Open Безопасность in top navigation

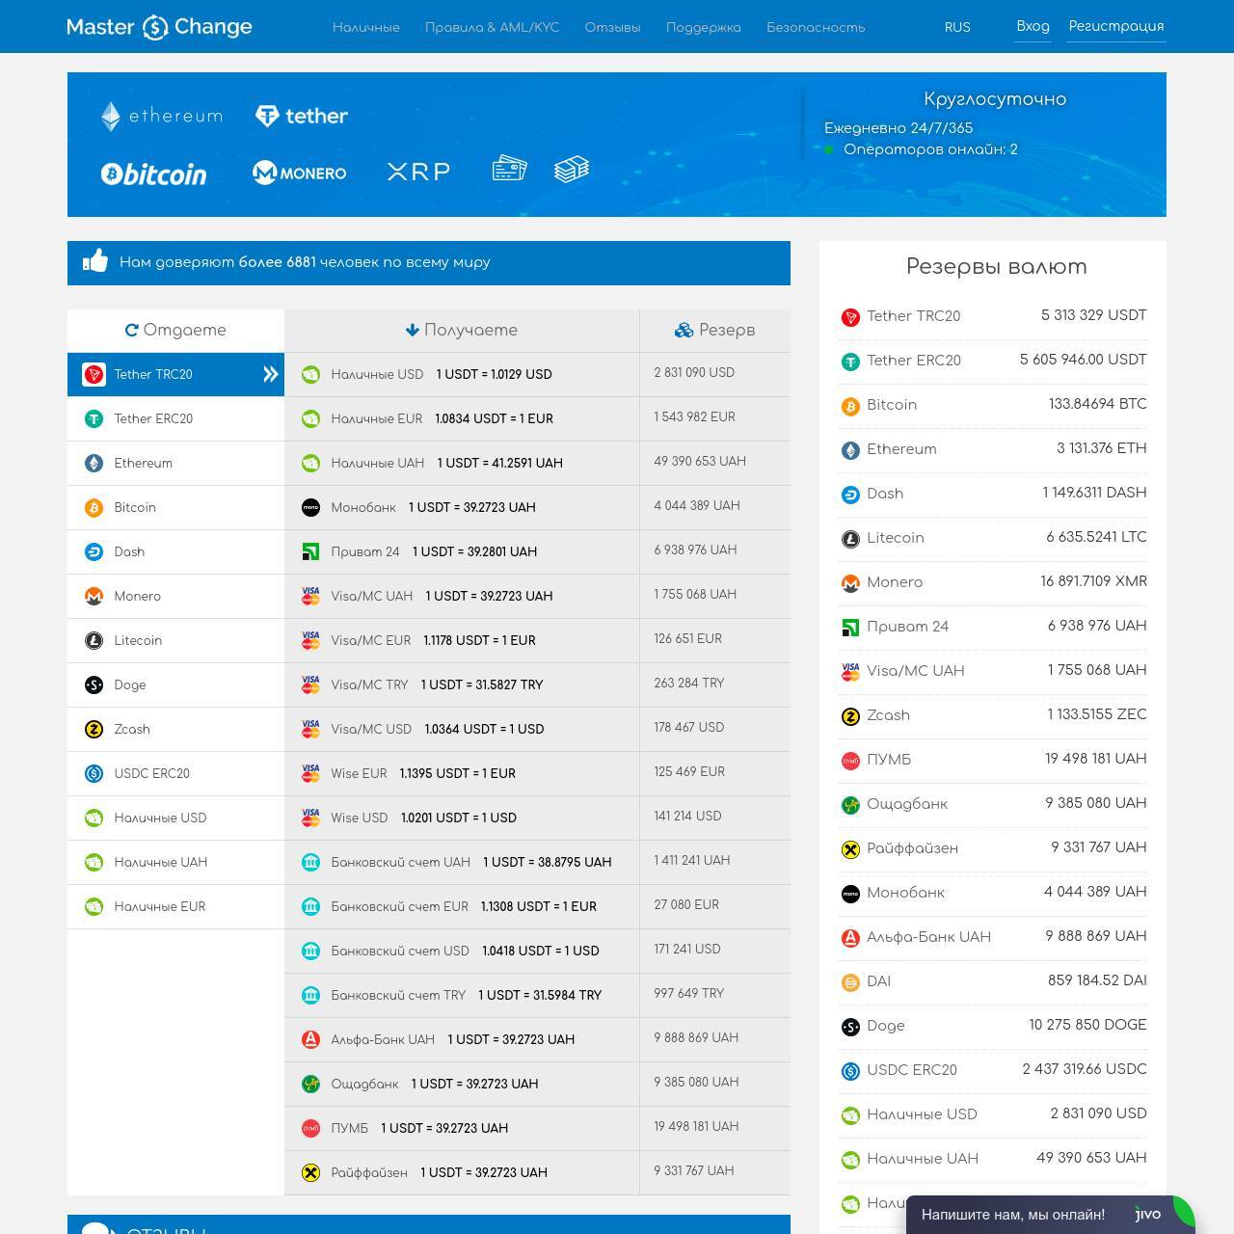[816, 27]
